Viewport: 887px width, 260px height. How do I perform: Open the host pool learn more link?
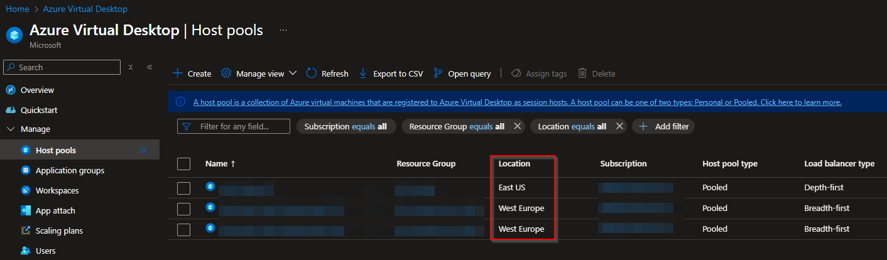click(x=517, y=102)
